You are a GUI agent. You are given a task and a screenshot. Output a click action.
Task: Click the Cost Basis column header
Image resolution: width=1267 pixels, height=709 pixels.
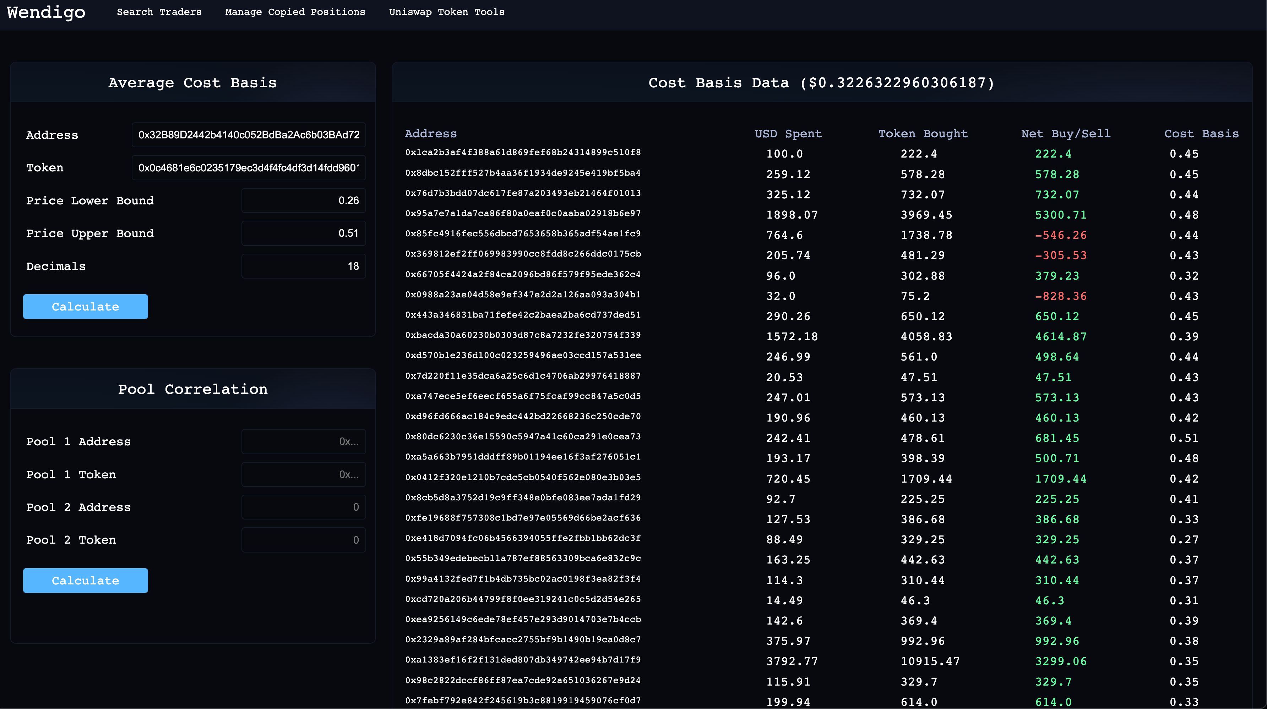1201,134
